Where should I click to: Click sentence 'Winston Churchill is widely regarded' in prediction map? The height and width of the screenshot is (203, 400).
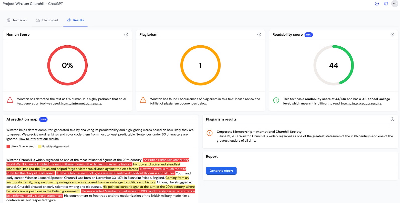click(74, 160)
